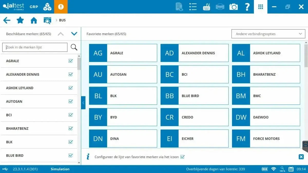The image size is (308, 173).
Task: Open the search magnifier in brand search field
Action: [x=74, y=47]
